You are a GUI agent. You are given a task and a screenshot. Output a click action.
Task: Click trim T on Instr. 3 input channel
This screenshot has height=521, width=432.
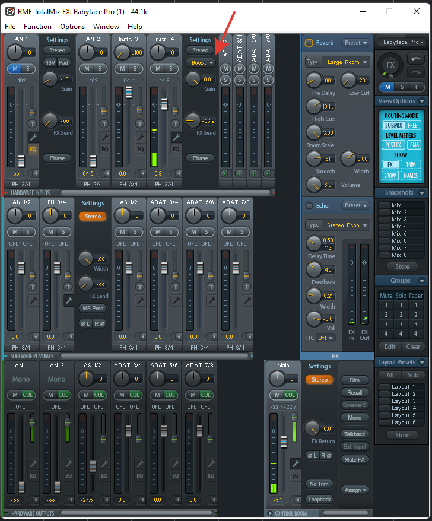click(139, 124)
